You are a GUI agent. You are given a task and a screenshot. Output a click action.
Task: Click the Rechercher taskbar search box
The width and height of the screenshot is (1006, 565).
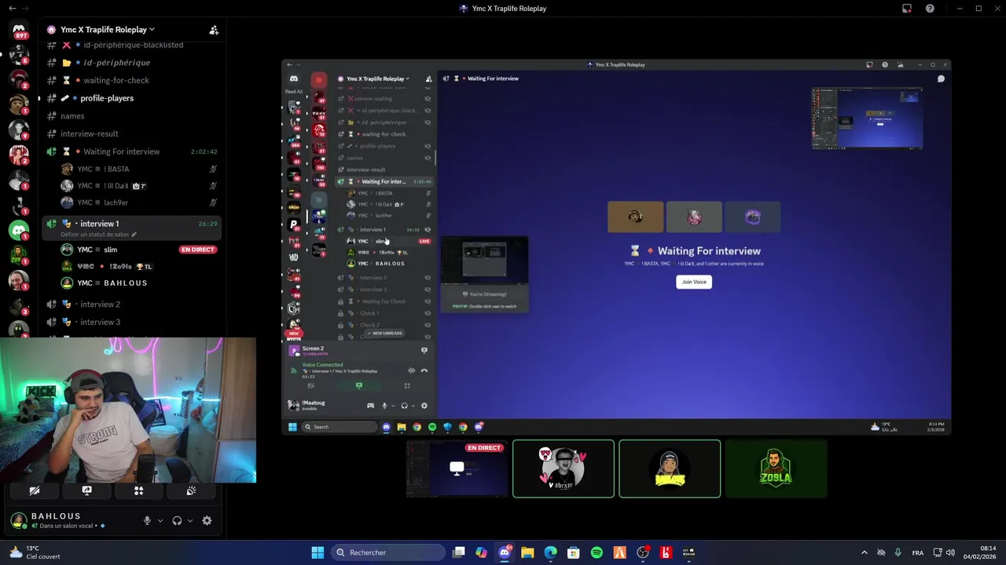tap(387, 552)
